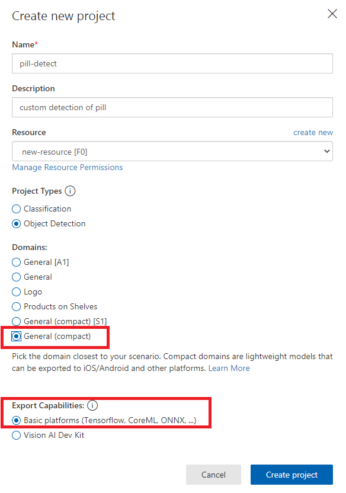Choose the General (compact) [S1] domain
The width and height of the screenshot is (346, 493).
pyautogui.click(x=17, y=321)
